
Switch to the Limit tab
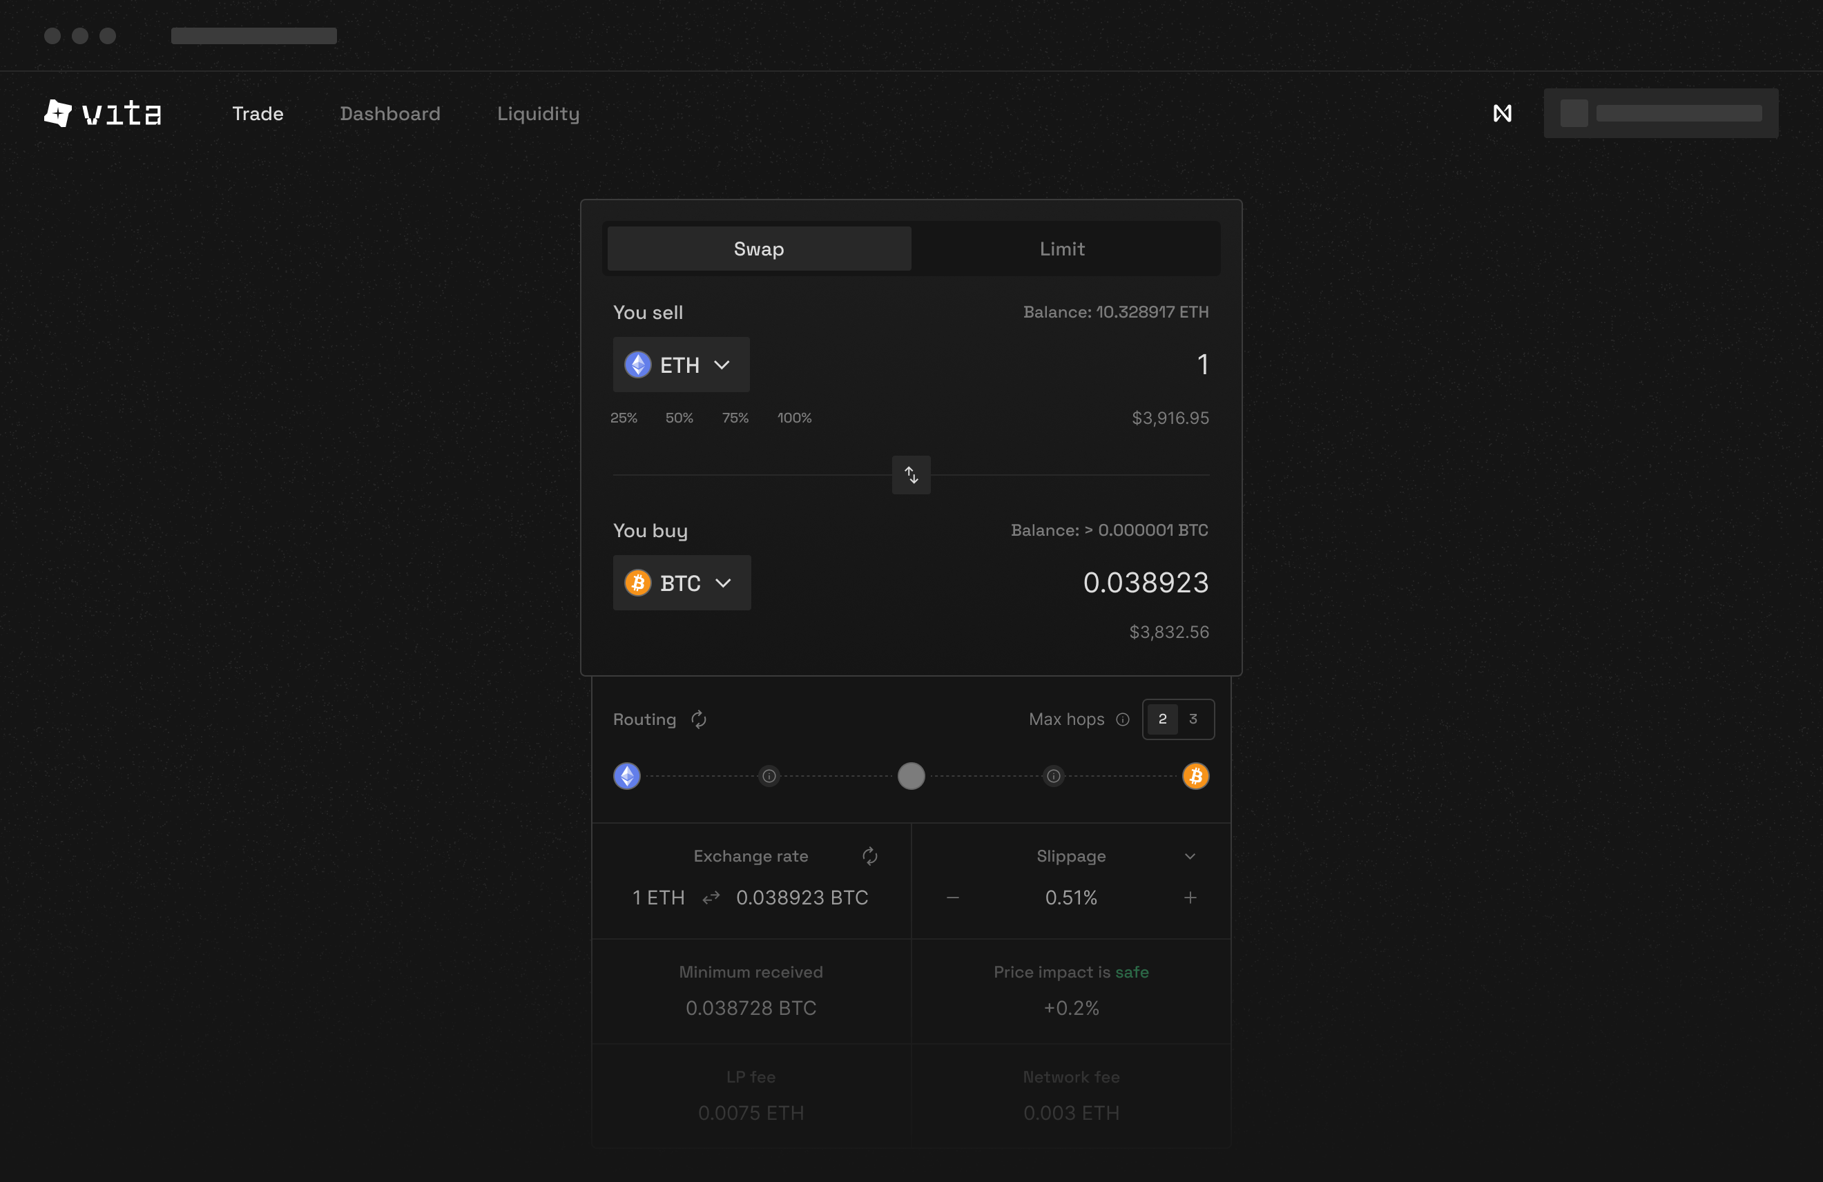1061,249
